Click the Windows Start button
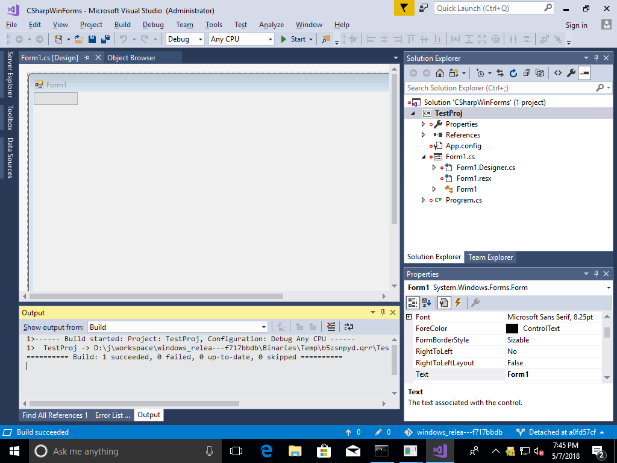Screen dimensions: 617x463 click(14, 451)
